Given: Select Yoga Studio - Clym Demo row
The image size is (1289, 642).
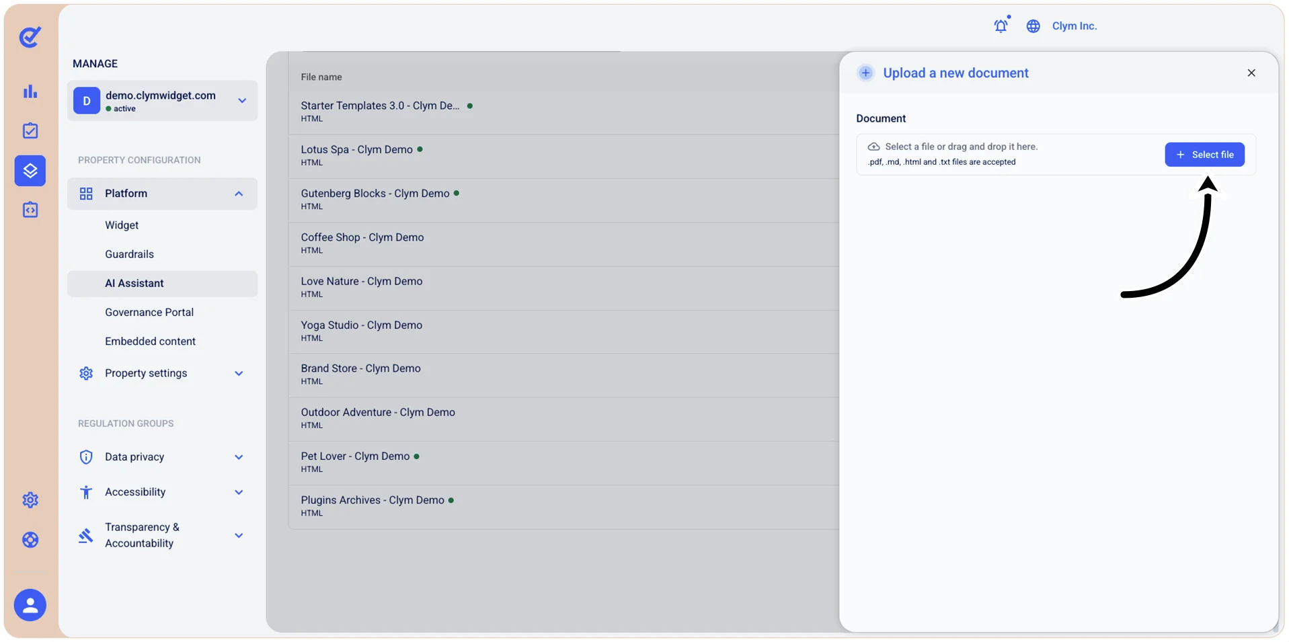Looking at the screenshot, I should point(563,331).
